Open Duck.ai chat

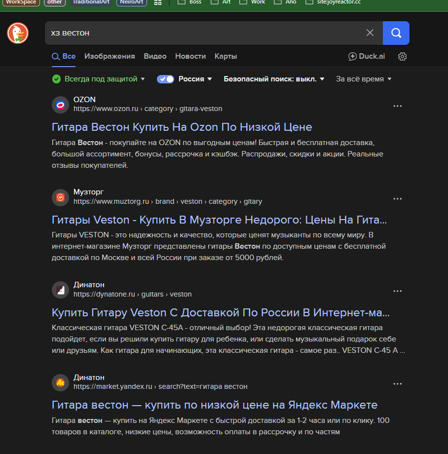coord(367,56)
